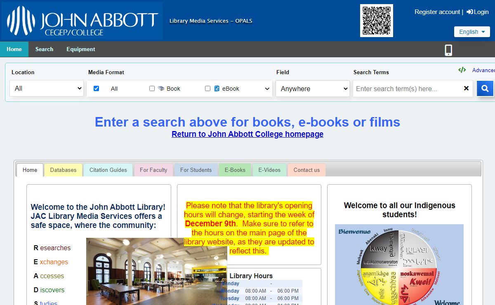
Task: Toggle the All media format checkbox
Action: 96,89
